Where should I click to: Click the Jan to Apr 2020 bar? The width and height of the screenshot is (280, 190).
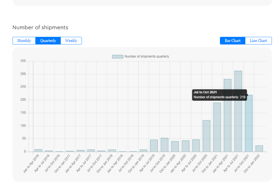[x=185, y=146]
